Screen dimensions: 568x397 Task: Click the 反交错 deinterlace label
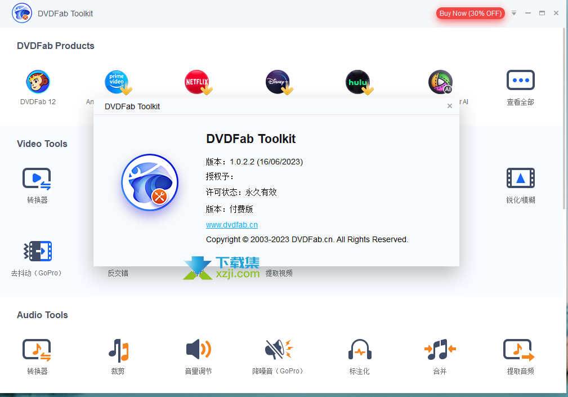[118, 274]
